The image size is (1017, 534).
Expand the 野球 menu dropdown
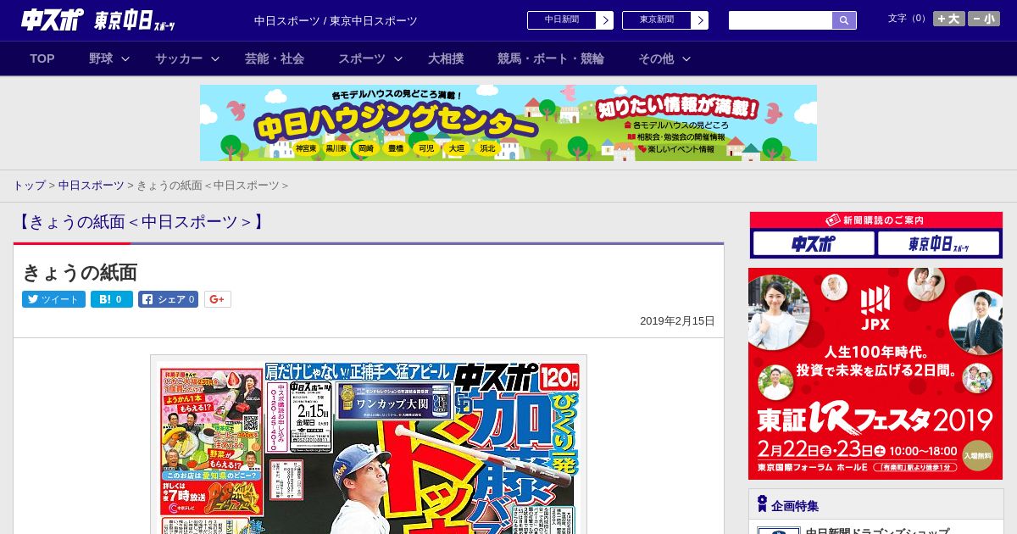coord(109,58)
